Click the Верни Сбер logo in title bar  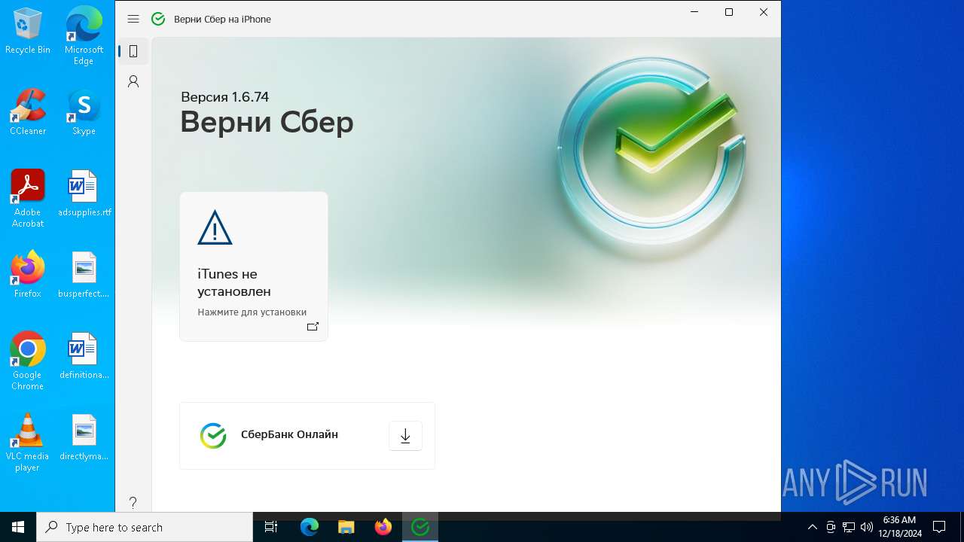[x=158, y=19]
